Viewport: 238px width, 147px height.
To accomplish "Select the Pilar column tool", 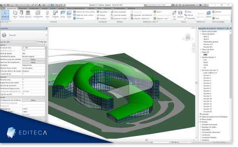I will 47,14.
